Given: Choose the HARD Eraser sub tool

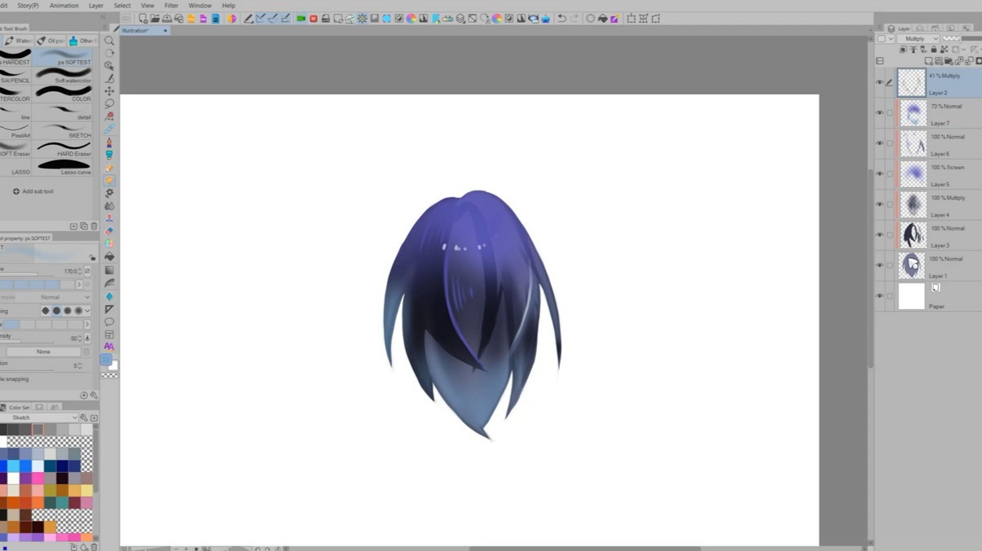Looking at the screenshot, I should [64, 150].
